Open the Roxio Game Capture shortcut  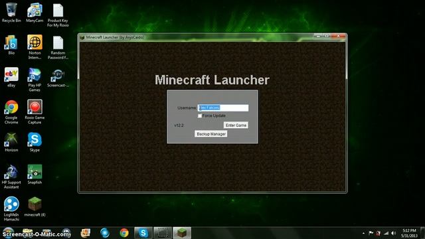35,112
